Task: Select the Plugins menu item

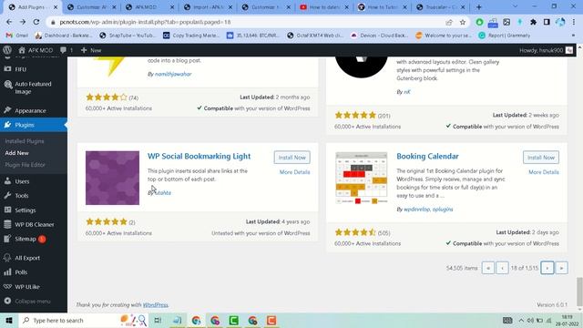Action: [x=34, y=125]
